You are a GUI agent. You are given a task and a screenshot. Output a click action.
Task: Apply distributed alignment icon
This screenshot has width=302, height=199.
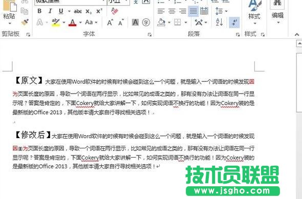[204, 11]
